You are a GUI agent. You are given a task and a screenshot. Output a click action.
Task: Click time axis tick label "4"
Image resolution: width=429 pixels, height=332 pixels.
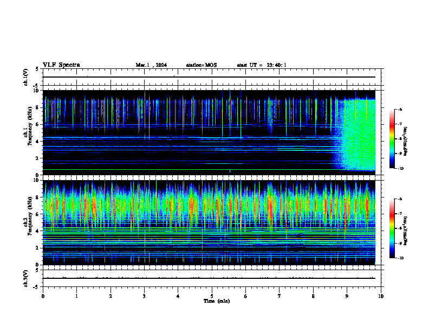coord(178,296)
